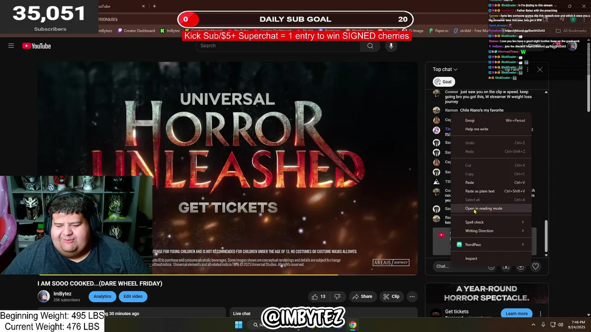Show hidden system tray icons
Viewport: 591px width, 332px height.
pos(534,325)
